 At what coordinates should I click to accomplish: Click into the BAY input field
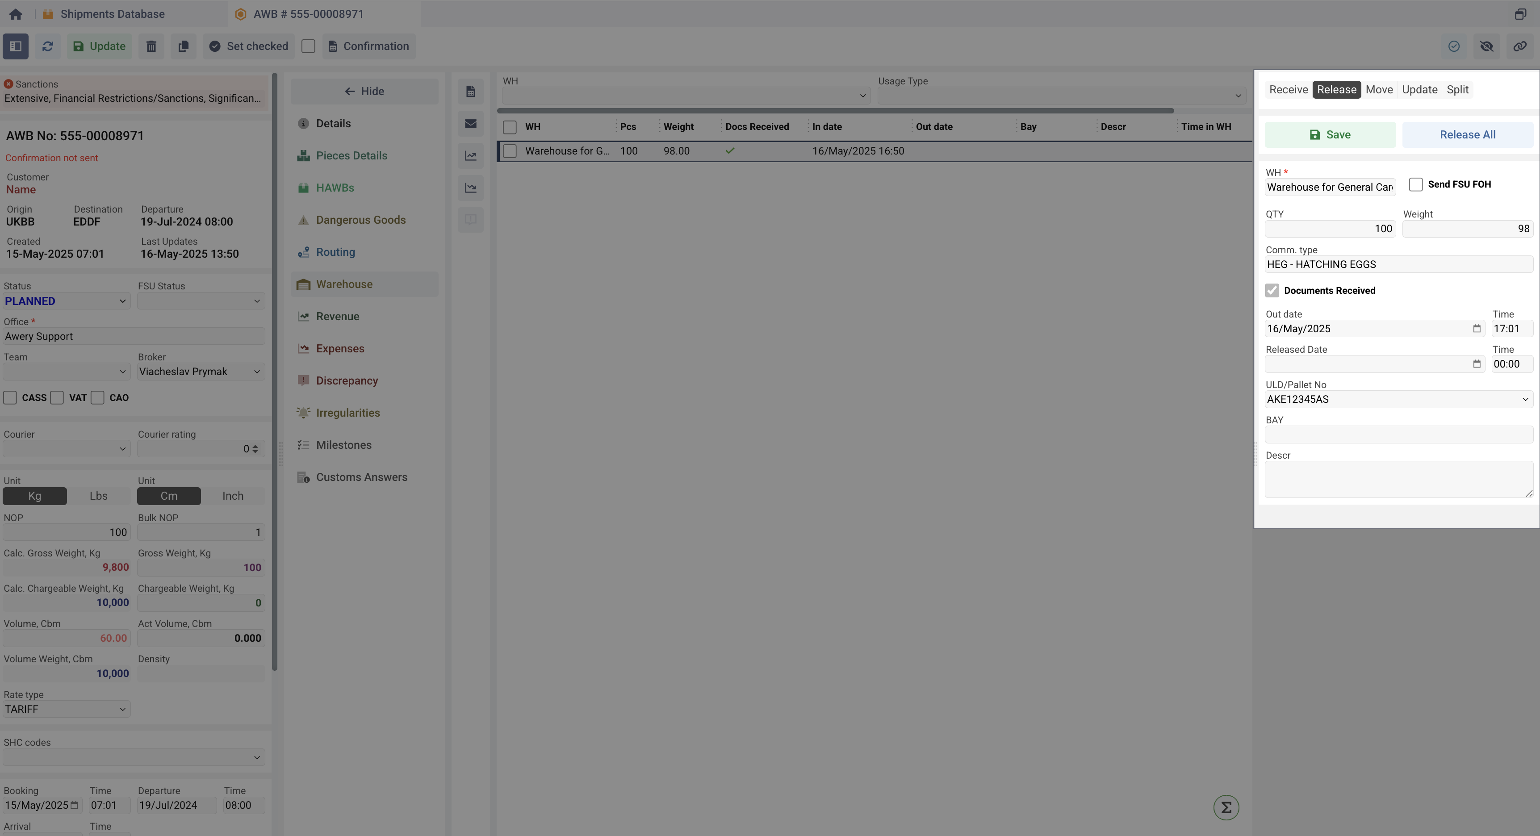[x=1398, y=435]
